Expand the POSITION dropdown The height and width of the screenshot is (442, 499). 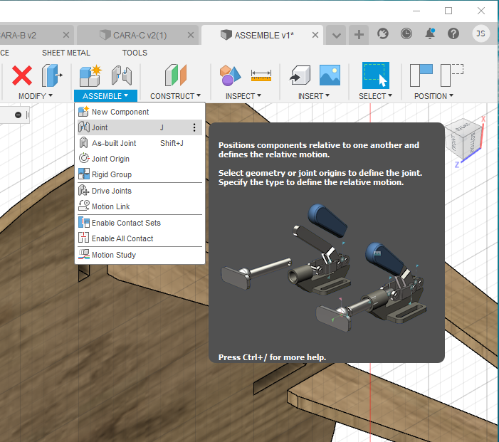click(x=434, y=96)
